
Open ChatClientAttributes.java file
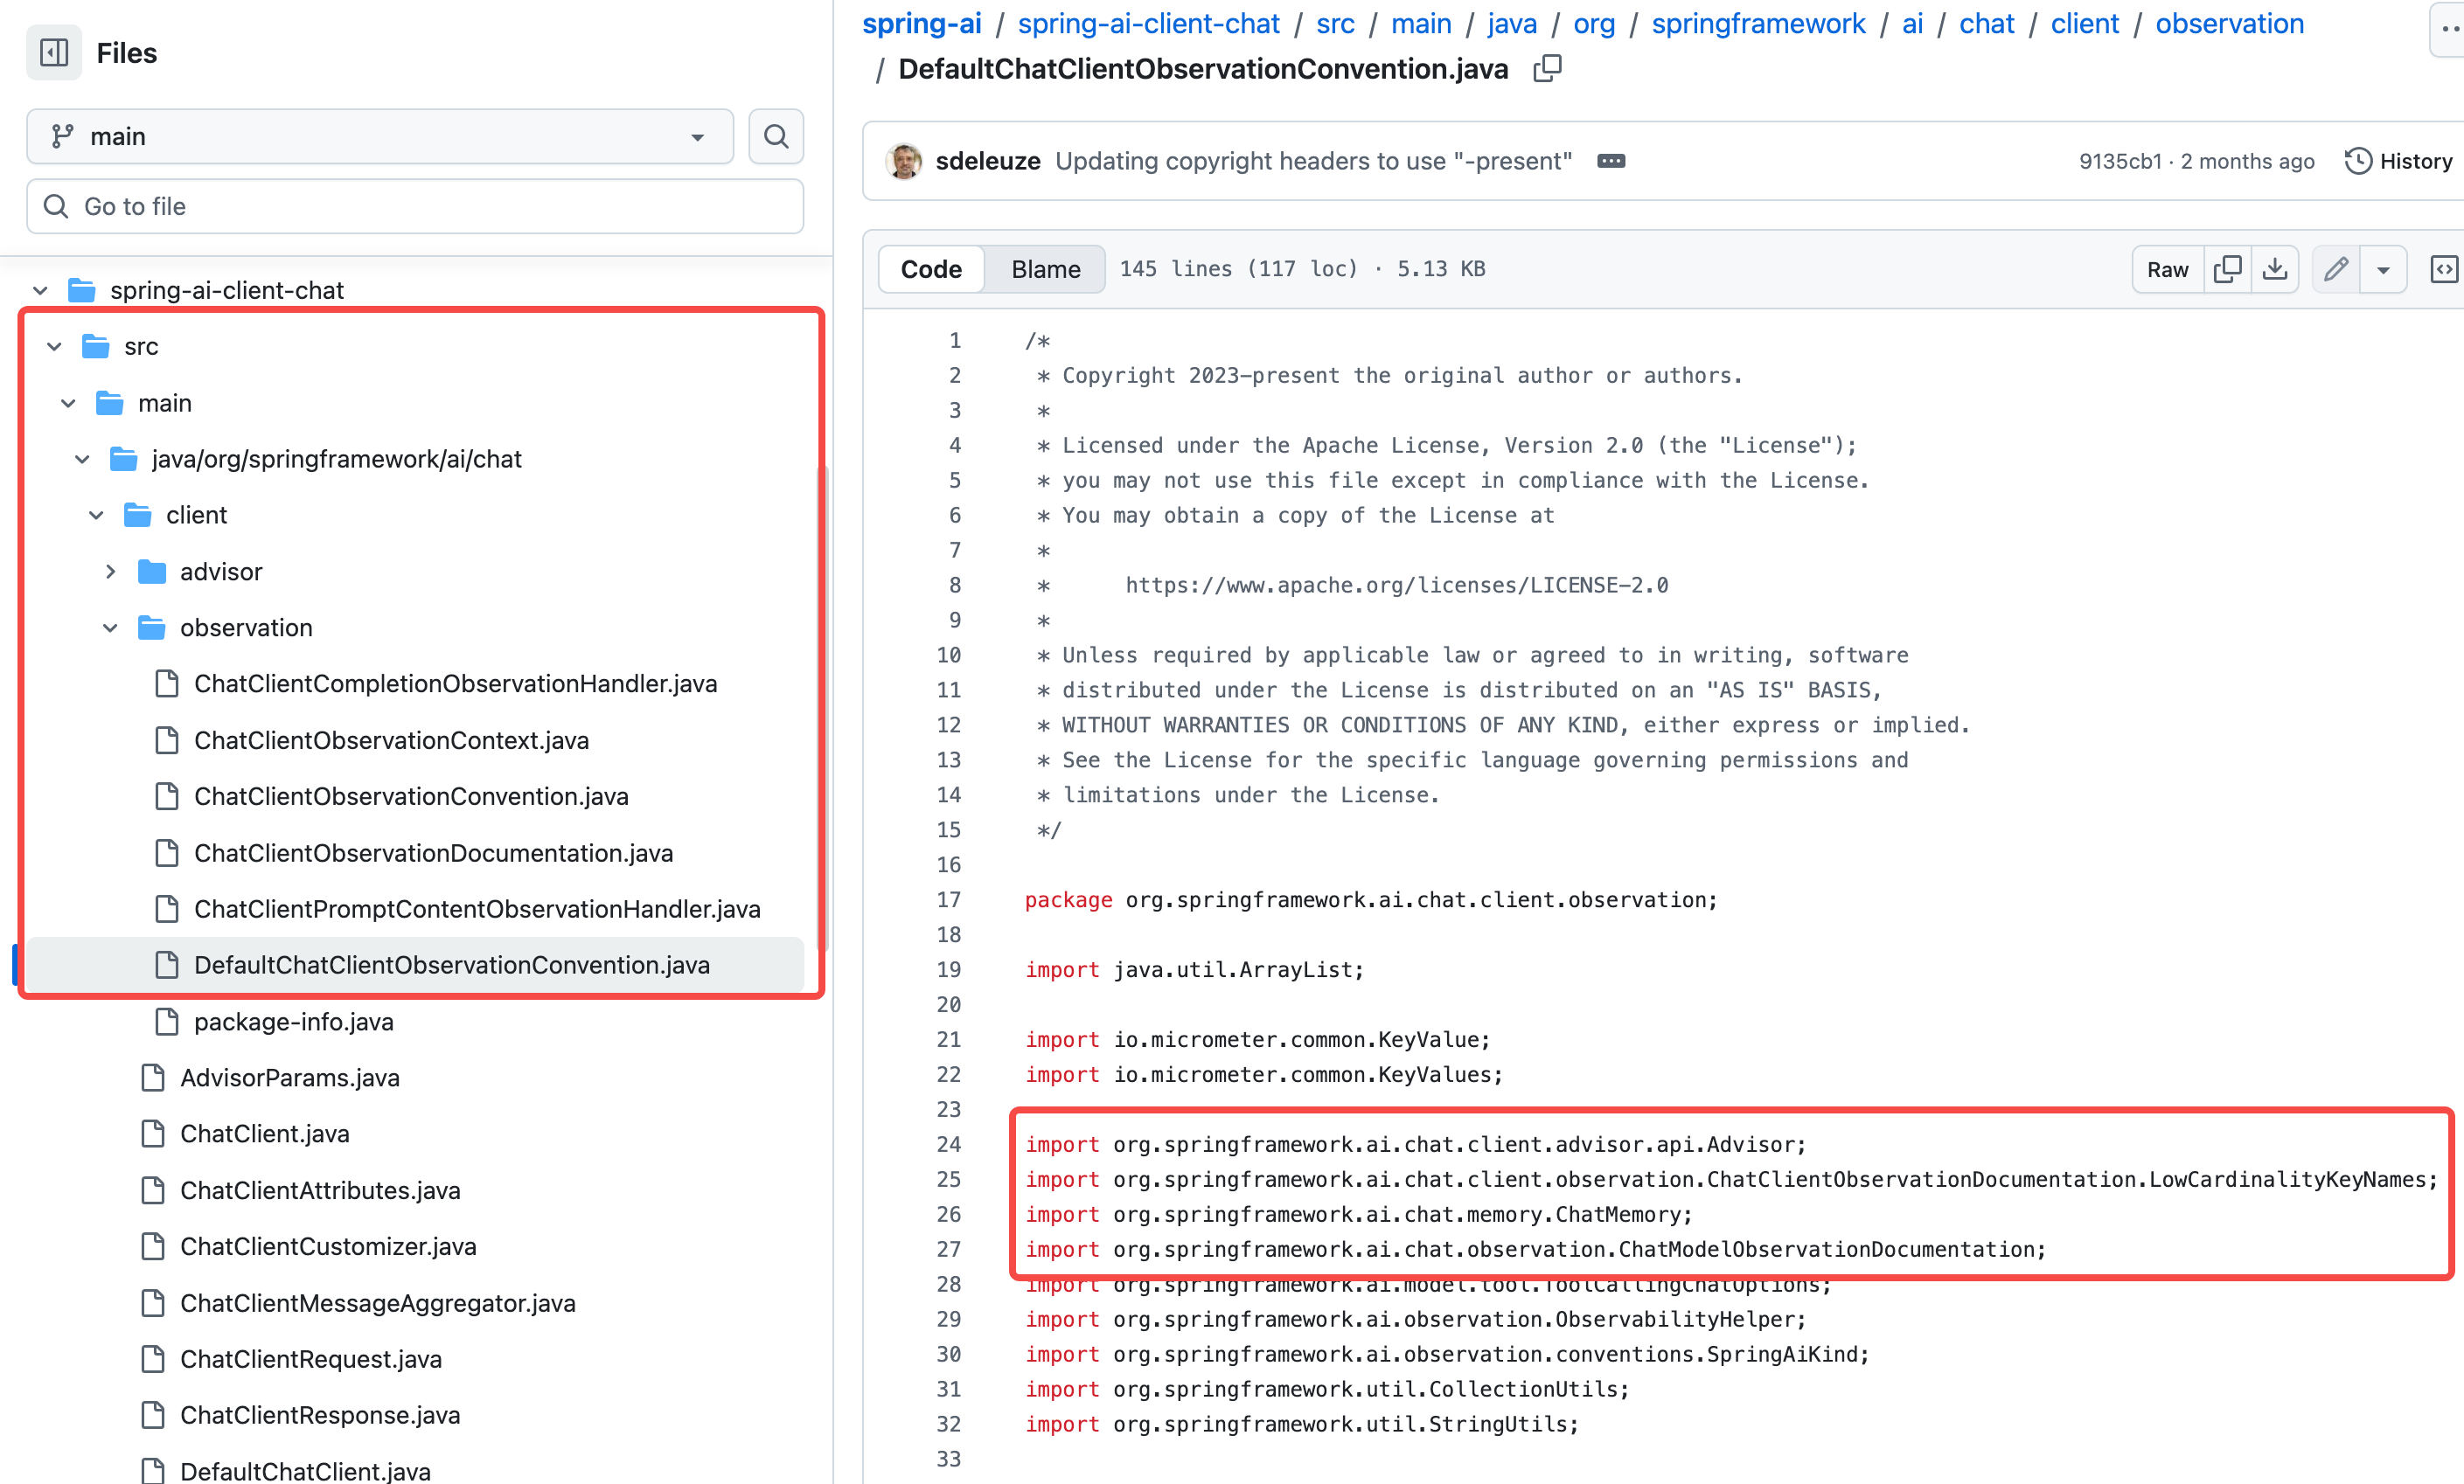320,1190
